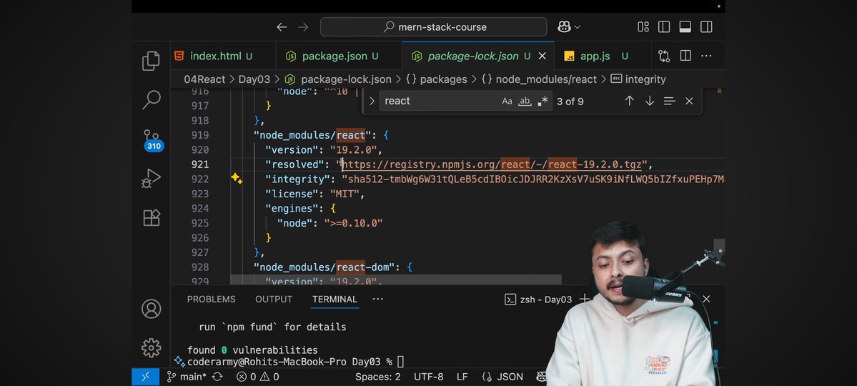Open node_modules/react breadcrumb dropdown
The width and height of the screenshot is (857, 386).
click(539, 79)
